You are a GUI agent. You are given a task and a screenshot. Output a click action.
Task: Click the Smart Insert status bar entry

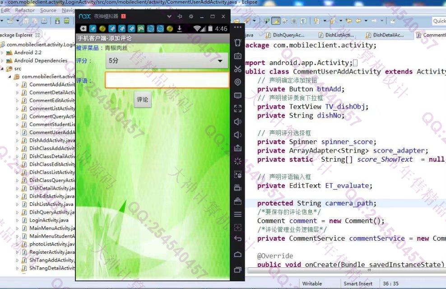pos(358,284)
